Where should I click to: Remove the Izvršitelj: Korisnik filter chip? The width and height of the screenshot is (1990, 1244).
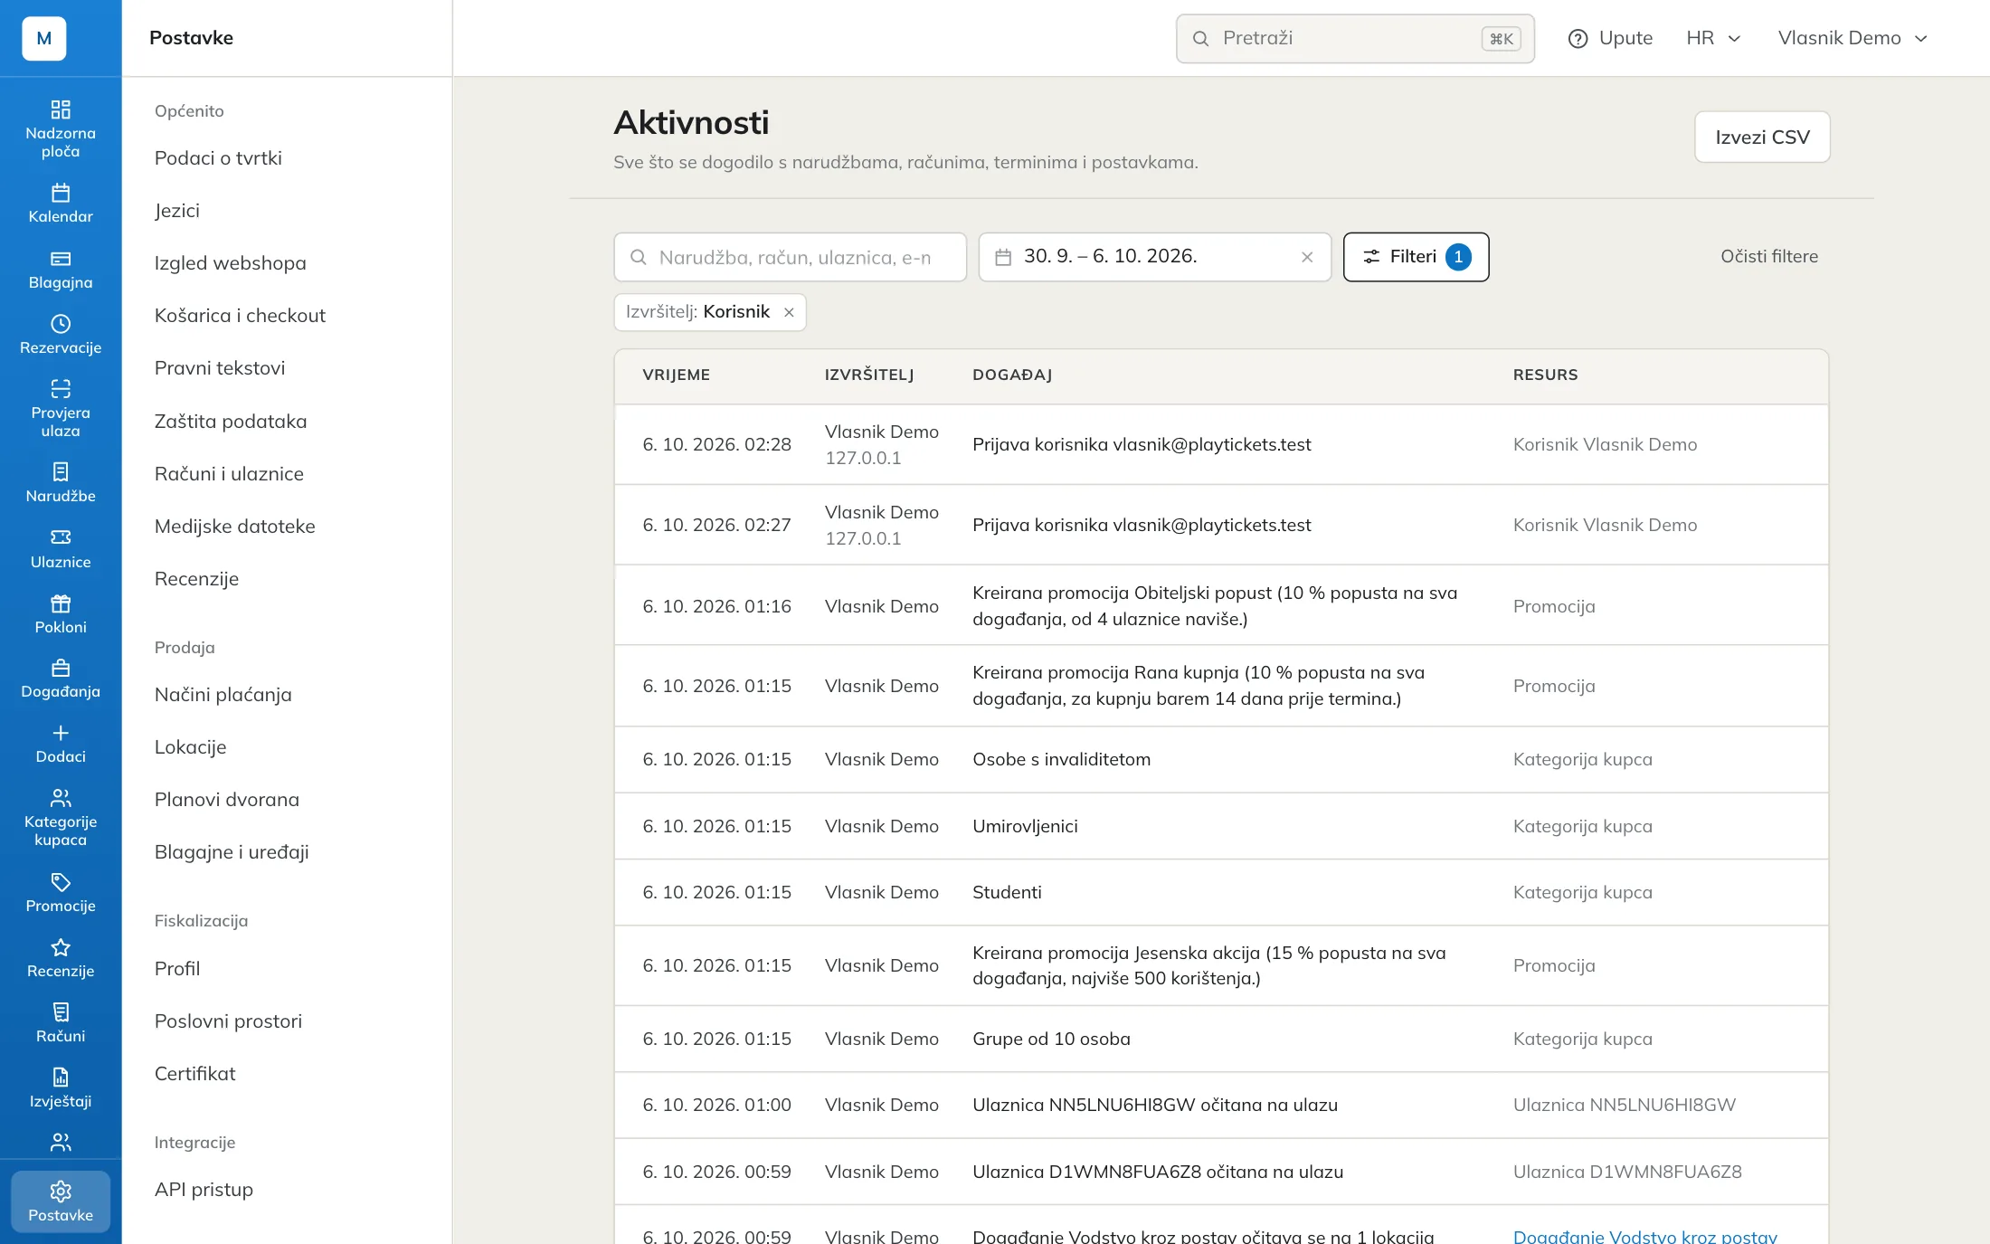click(789, 312)
